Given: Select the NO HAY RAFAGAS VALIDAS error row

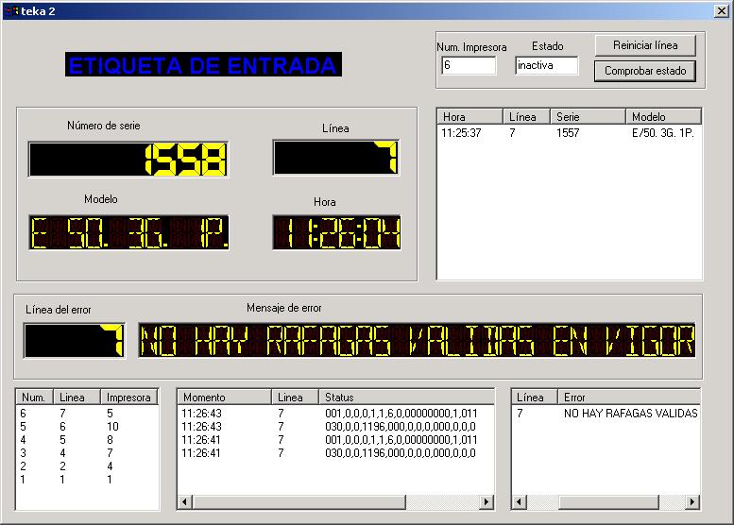Looking at the screenshot, I should pyautogui.click(x=606, y=414).
